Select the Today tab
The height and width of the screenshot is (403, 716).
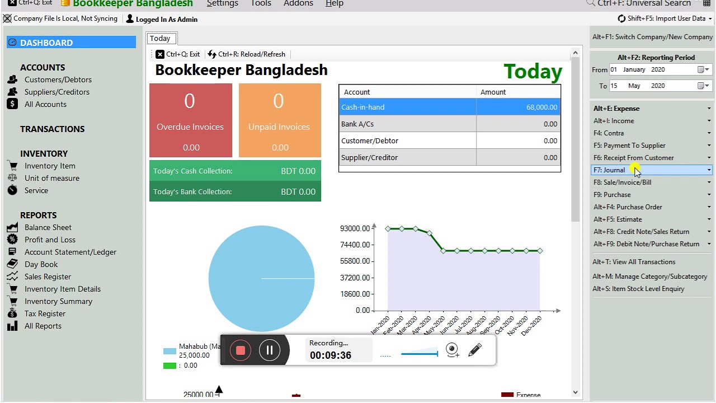coord(160,38)
